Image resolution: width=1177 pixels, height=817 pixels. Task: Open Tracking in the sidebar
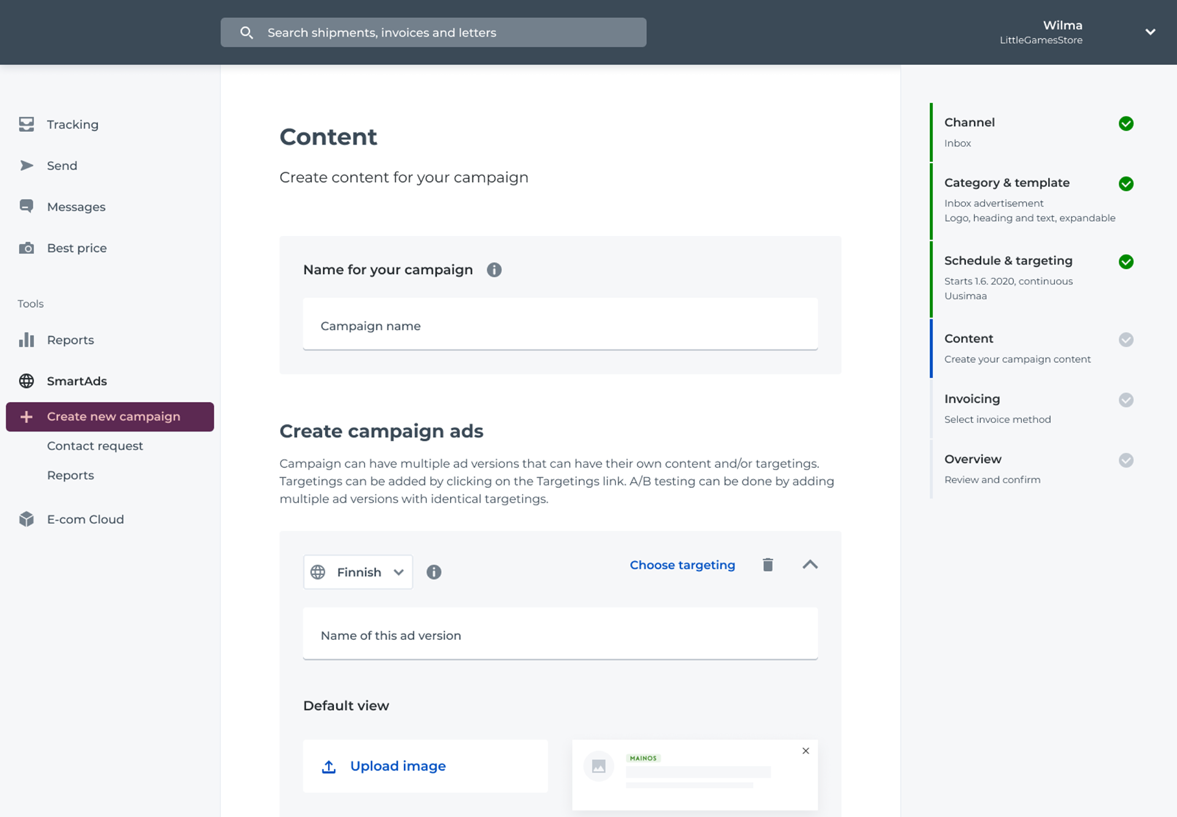72,124
